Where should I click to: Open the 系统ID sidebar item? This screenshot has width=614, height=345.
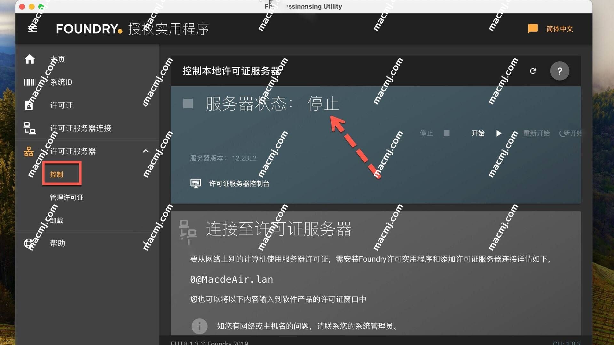click(x=61, y=82)
